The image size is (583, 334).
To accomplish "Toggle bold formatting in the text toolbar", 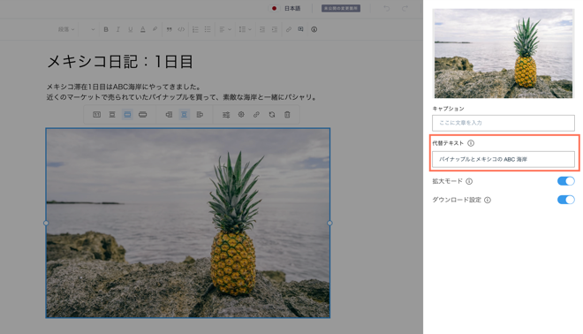I will pyautogui.click(x=106, y=29).
